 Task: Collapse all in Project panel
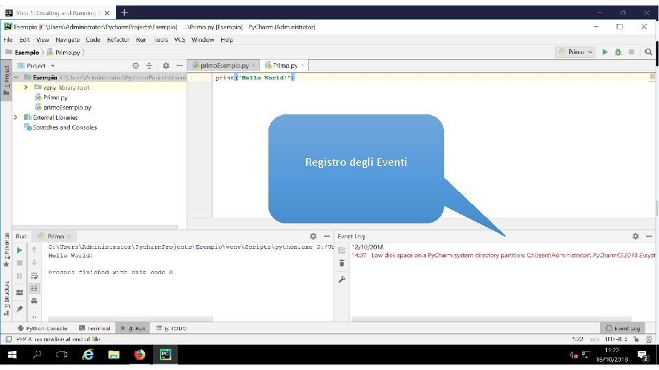point(149,66)
